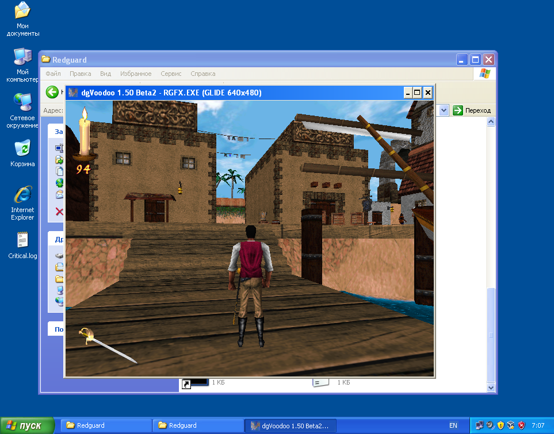Click the candle health indicator in game
The width and height of the screenshot is (554, 434).
pyautogui.click(x=84, y=133)
